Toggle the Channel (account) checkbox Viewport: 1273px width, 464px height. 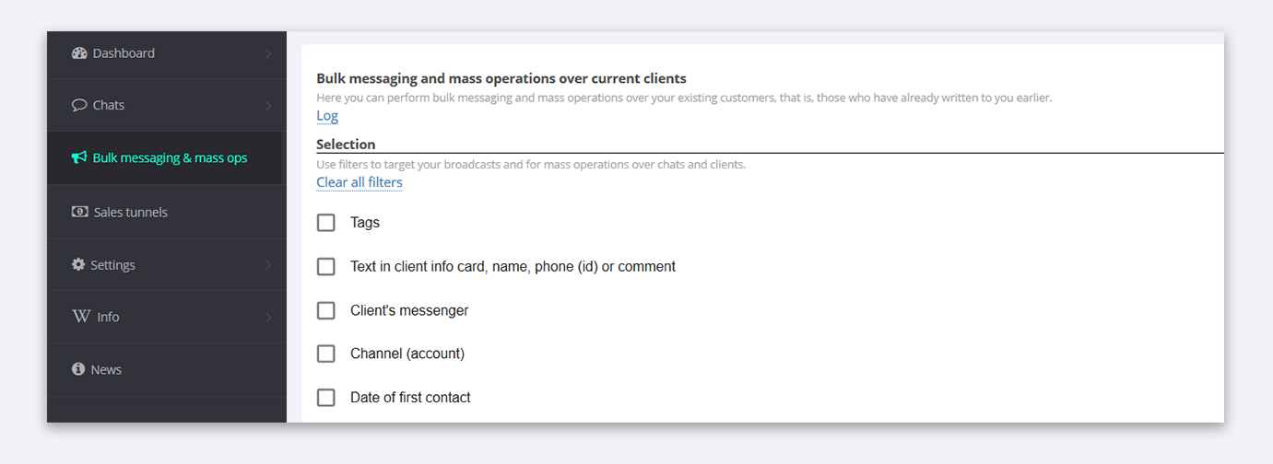[326, 354]
